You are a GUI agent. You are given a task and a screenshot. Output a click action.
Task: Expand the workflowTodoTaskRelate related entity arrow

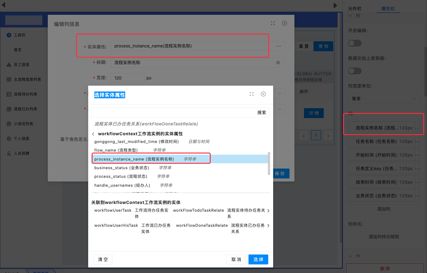(x=268, y=211)
